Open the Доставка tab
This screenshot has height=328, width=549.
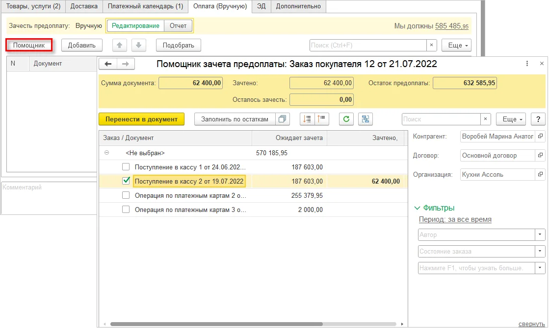pyautogui.click(x=84, y=6)
